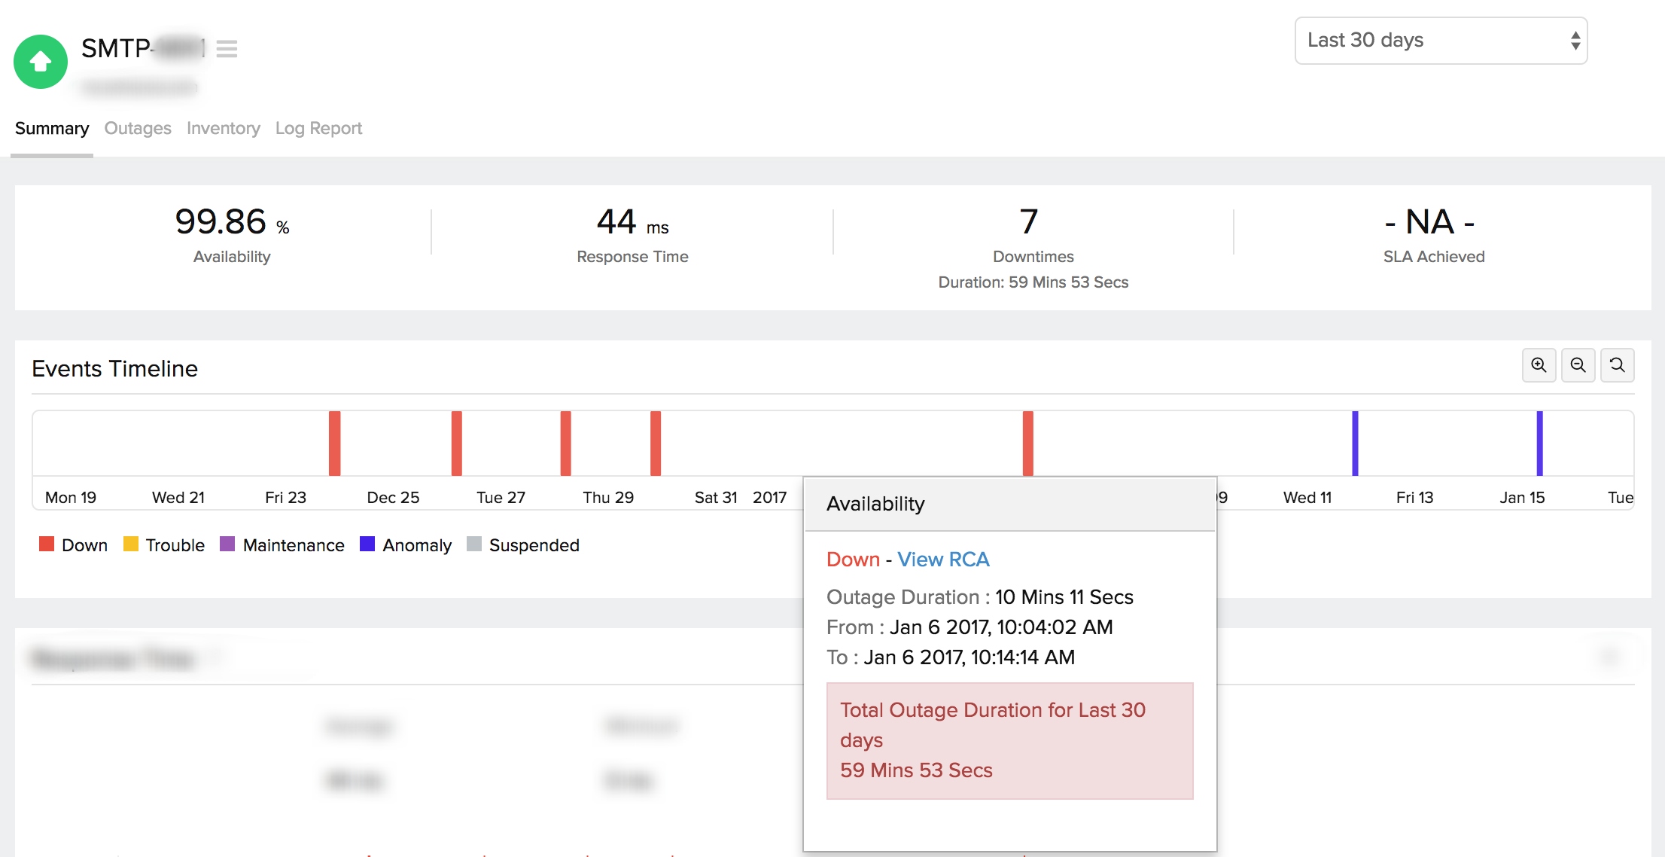Screen dimensions: 1665x857
Task: Click the timeline zoom out icon
Action: click(1578, 366)
